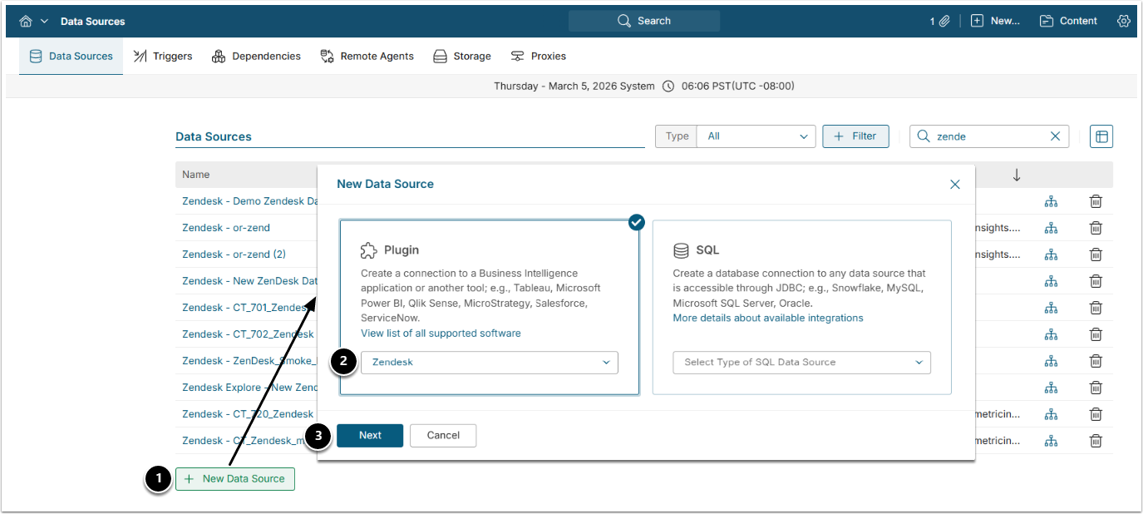The image size is (1143, 514).
Task: Open View list of all supported software link
Action: click(441, 334)
